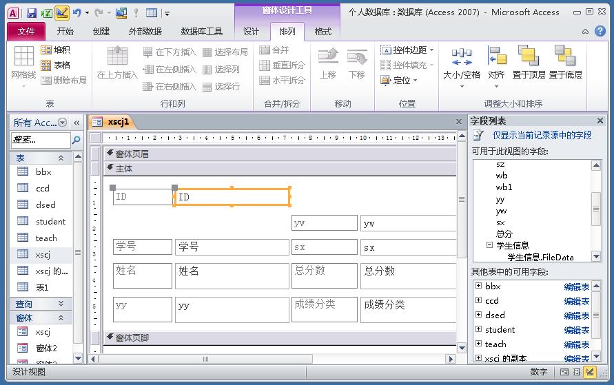This screenshot has height=385, width=614.
Task: Click the 堆积 (Stacked) layout icon
Action: click(46, 50)
